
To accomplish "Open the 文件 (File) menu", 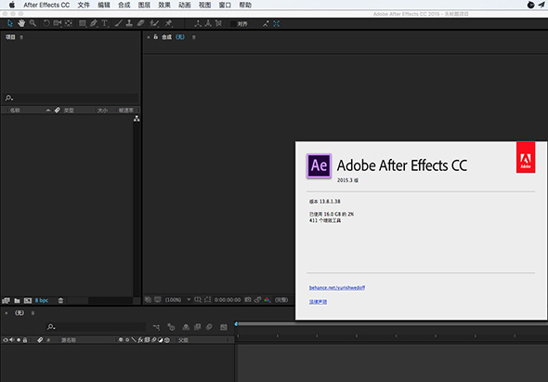I will pos(84,5).
